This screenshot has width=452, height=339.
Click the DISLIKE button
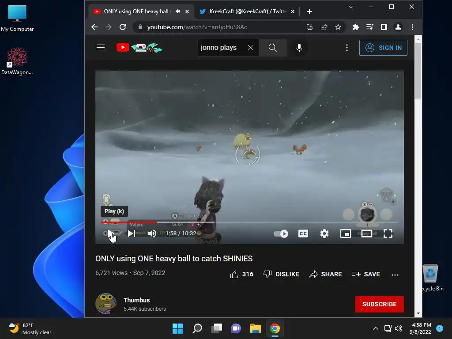281,274
